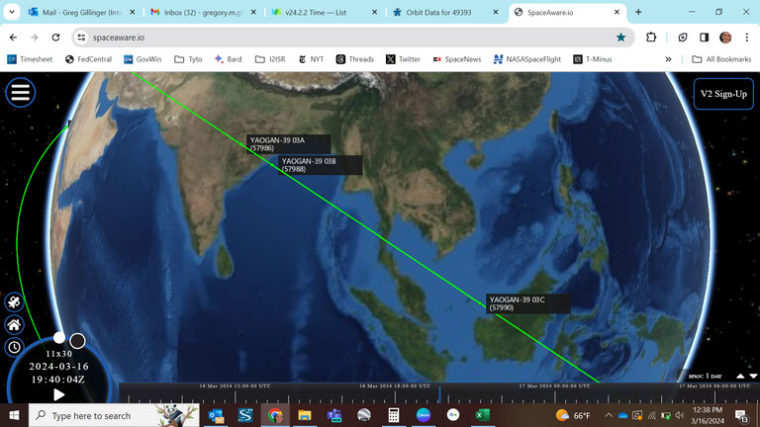Go back to the previous page
This screenshot has height=427, width=760.
click(13, 38)
